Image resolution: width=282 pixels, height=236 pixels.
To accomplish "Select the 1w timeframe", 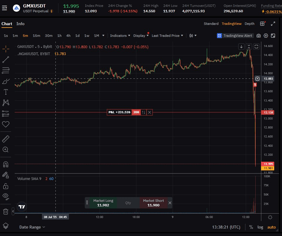I will (x=87, y=36).
